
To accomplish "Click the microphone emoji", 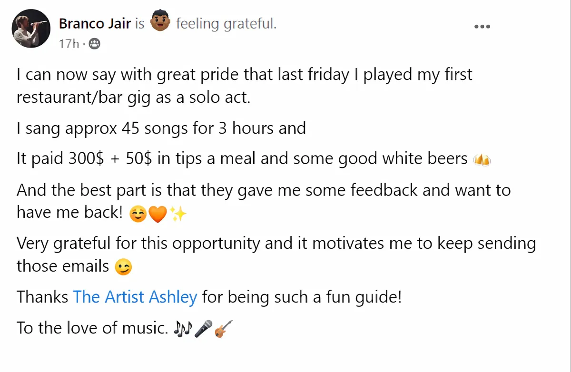I will tap(204, 328).
